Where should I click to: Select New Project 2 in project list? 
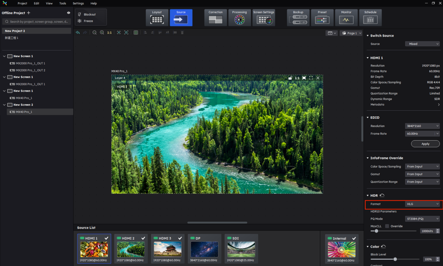click(37, 31)
